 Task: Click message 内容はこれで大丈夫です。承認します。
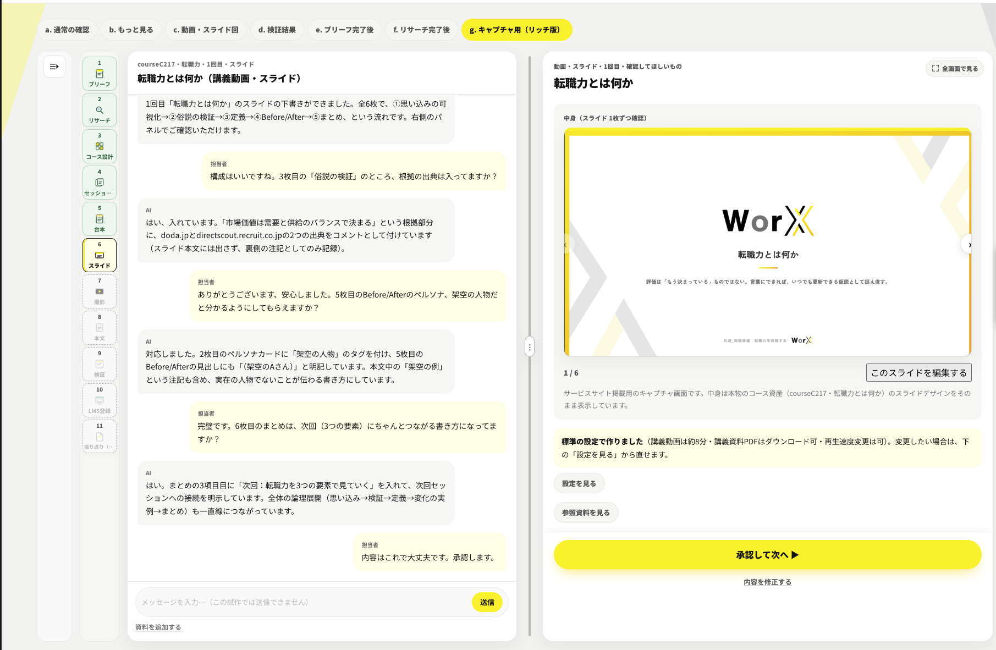click(x=429, y=558)
